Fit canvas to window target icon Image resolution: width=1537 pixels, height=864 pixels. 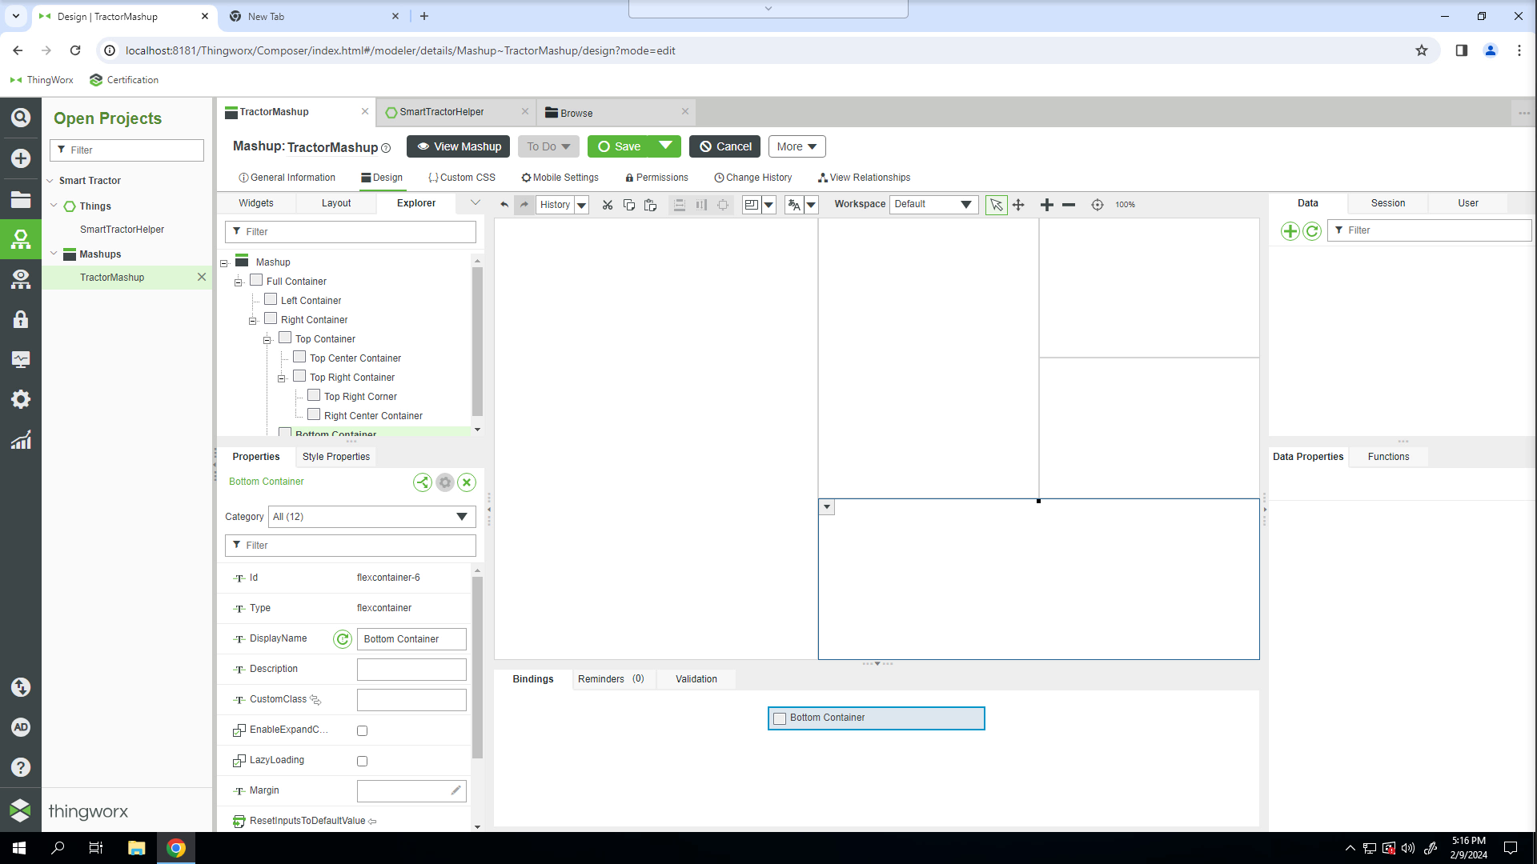[x=1098, y=205]
